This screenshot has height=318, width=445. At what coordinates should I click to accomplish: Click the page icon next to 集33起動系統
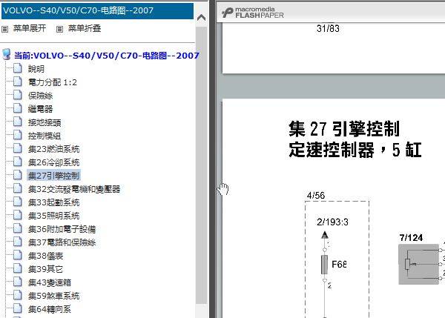coord(18,202)
